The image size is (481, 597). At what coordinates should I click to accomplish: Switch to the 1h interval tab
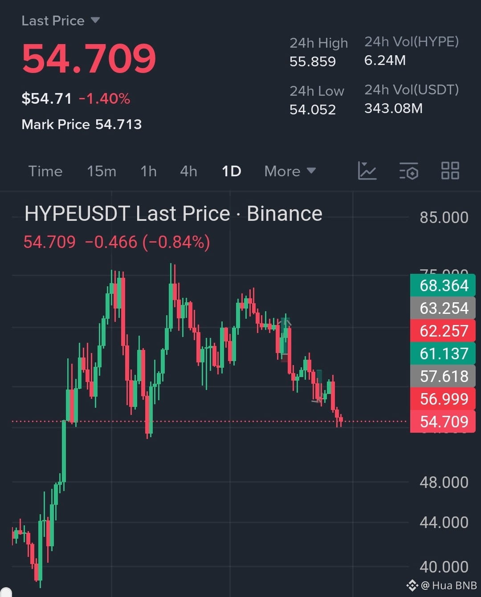click(148, 171)
